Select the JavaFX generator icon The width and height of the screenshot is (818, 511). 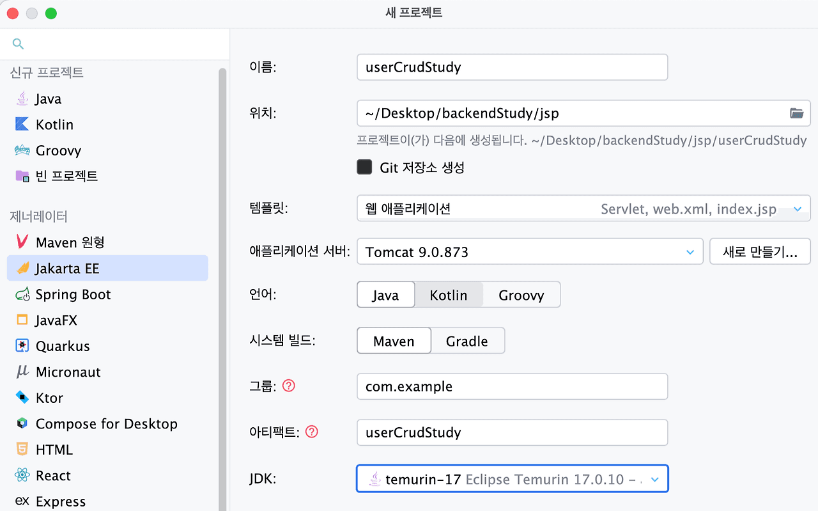tap(22, 320)
